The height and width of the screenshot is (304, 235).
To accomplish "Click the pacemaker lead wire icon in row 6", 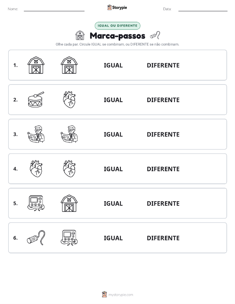I will tap(36, 238).
